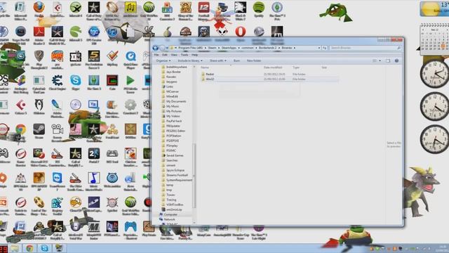Open the Help menu
Viewport: 449px width, 253px height.
click(195, 55)
